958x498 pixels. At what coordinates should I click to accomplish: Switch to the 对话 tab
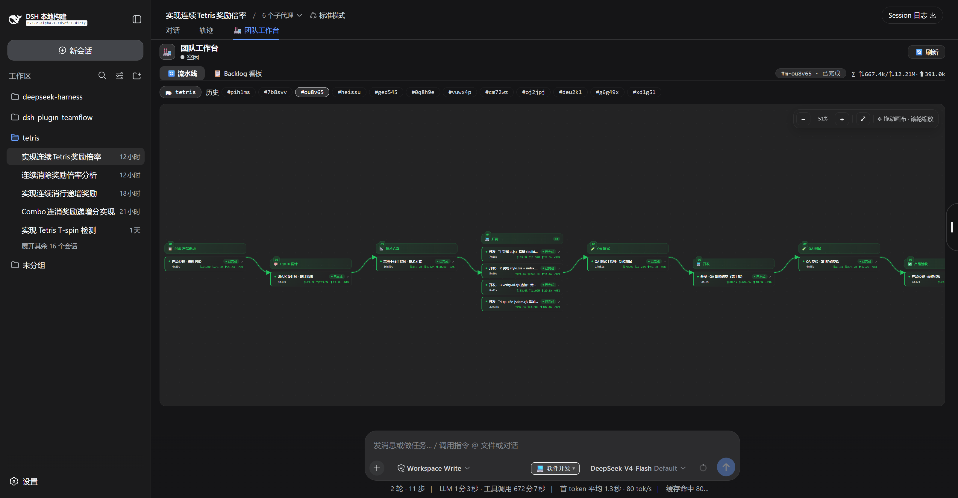[x=172, y=30]
